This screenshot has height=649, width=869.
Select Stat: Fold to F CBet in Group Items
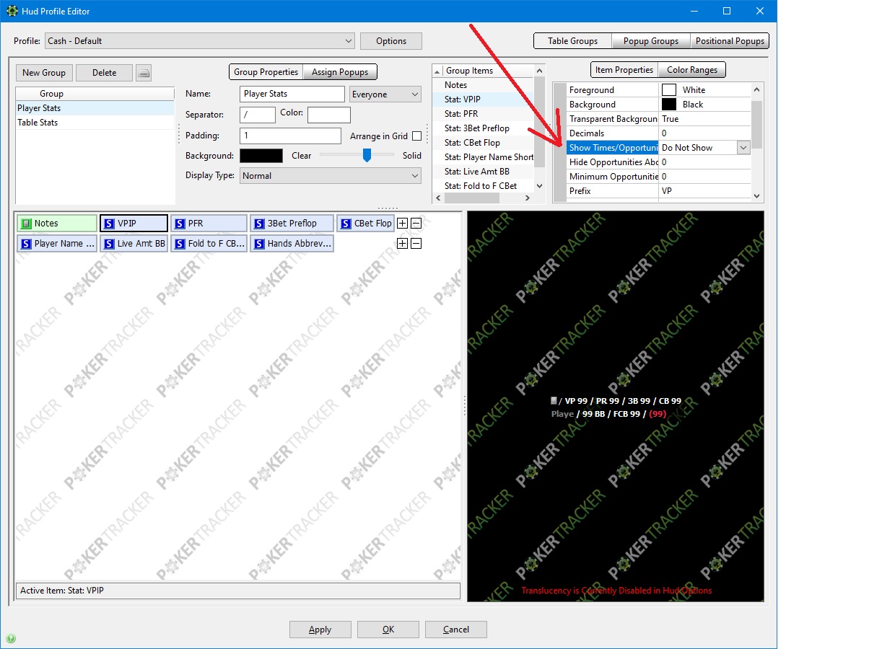(483, 186)
